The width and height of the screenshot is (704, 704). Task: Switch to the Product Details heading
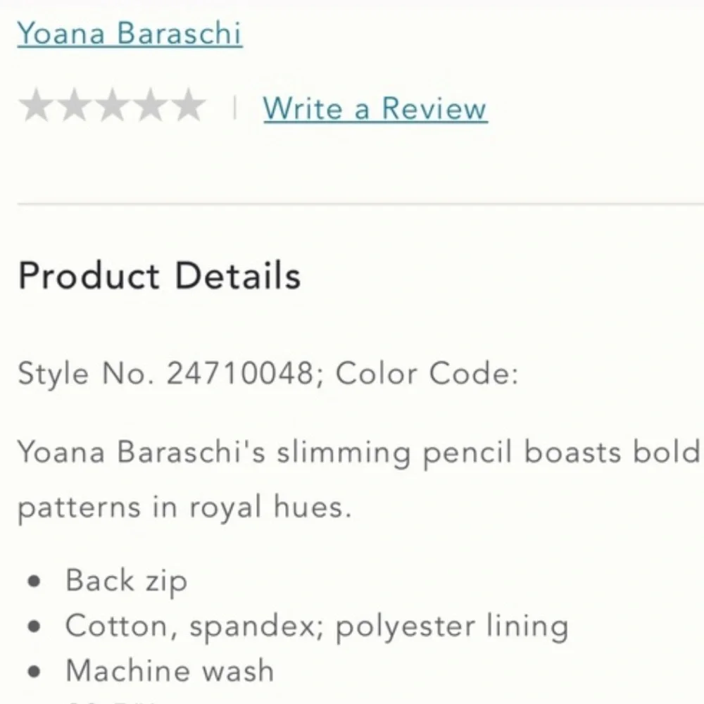point(160,275)
